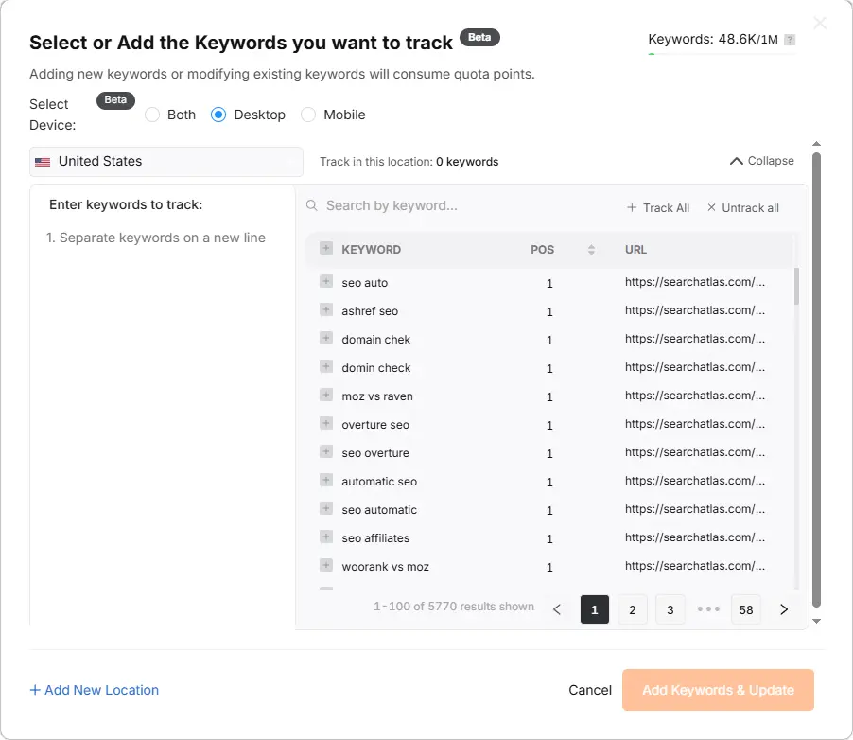Click the United States flag icon
The image size is (853, 740).
[42, 161]
